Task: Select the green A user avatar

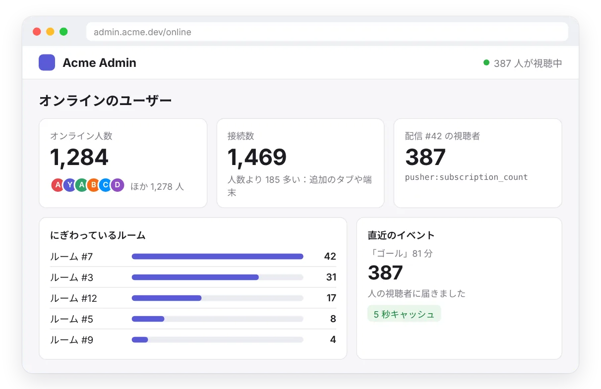Action: 81,185
